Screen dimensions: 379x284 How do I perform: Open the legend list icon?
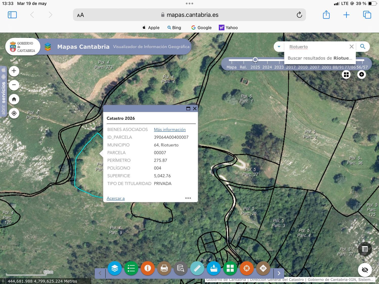[131, 268]
